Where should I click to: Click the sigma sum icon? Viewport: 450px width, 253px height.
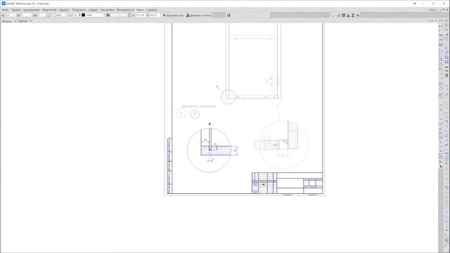[353, 15]
